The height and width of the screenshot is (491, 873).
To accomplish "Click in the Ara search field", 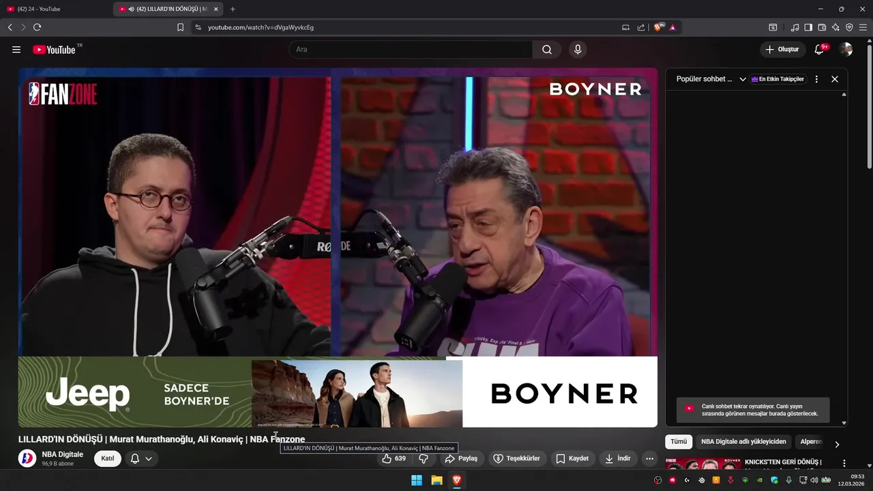I will 411,49.
